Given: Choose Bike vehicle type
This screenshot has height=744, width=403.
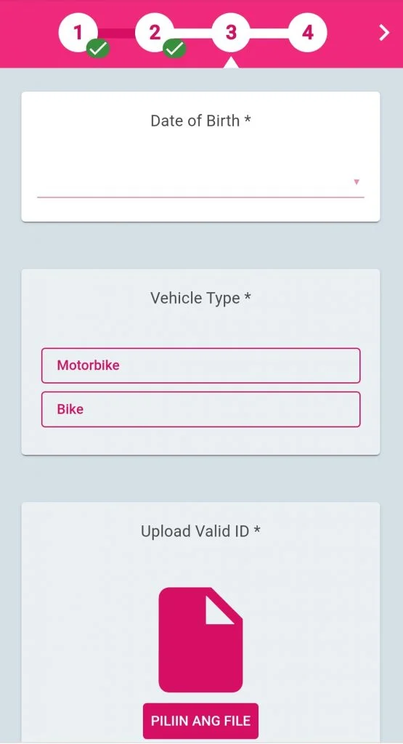Looking at the screenshot, I should click(200, 409).
